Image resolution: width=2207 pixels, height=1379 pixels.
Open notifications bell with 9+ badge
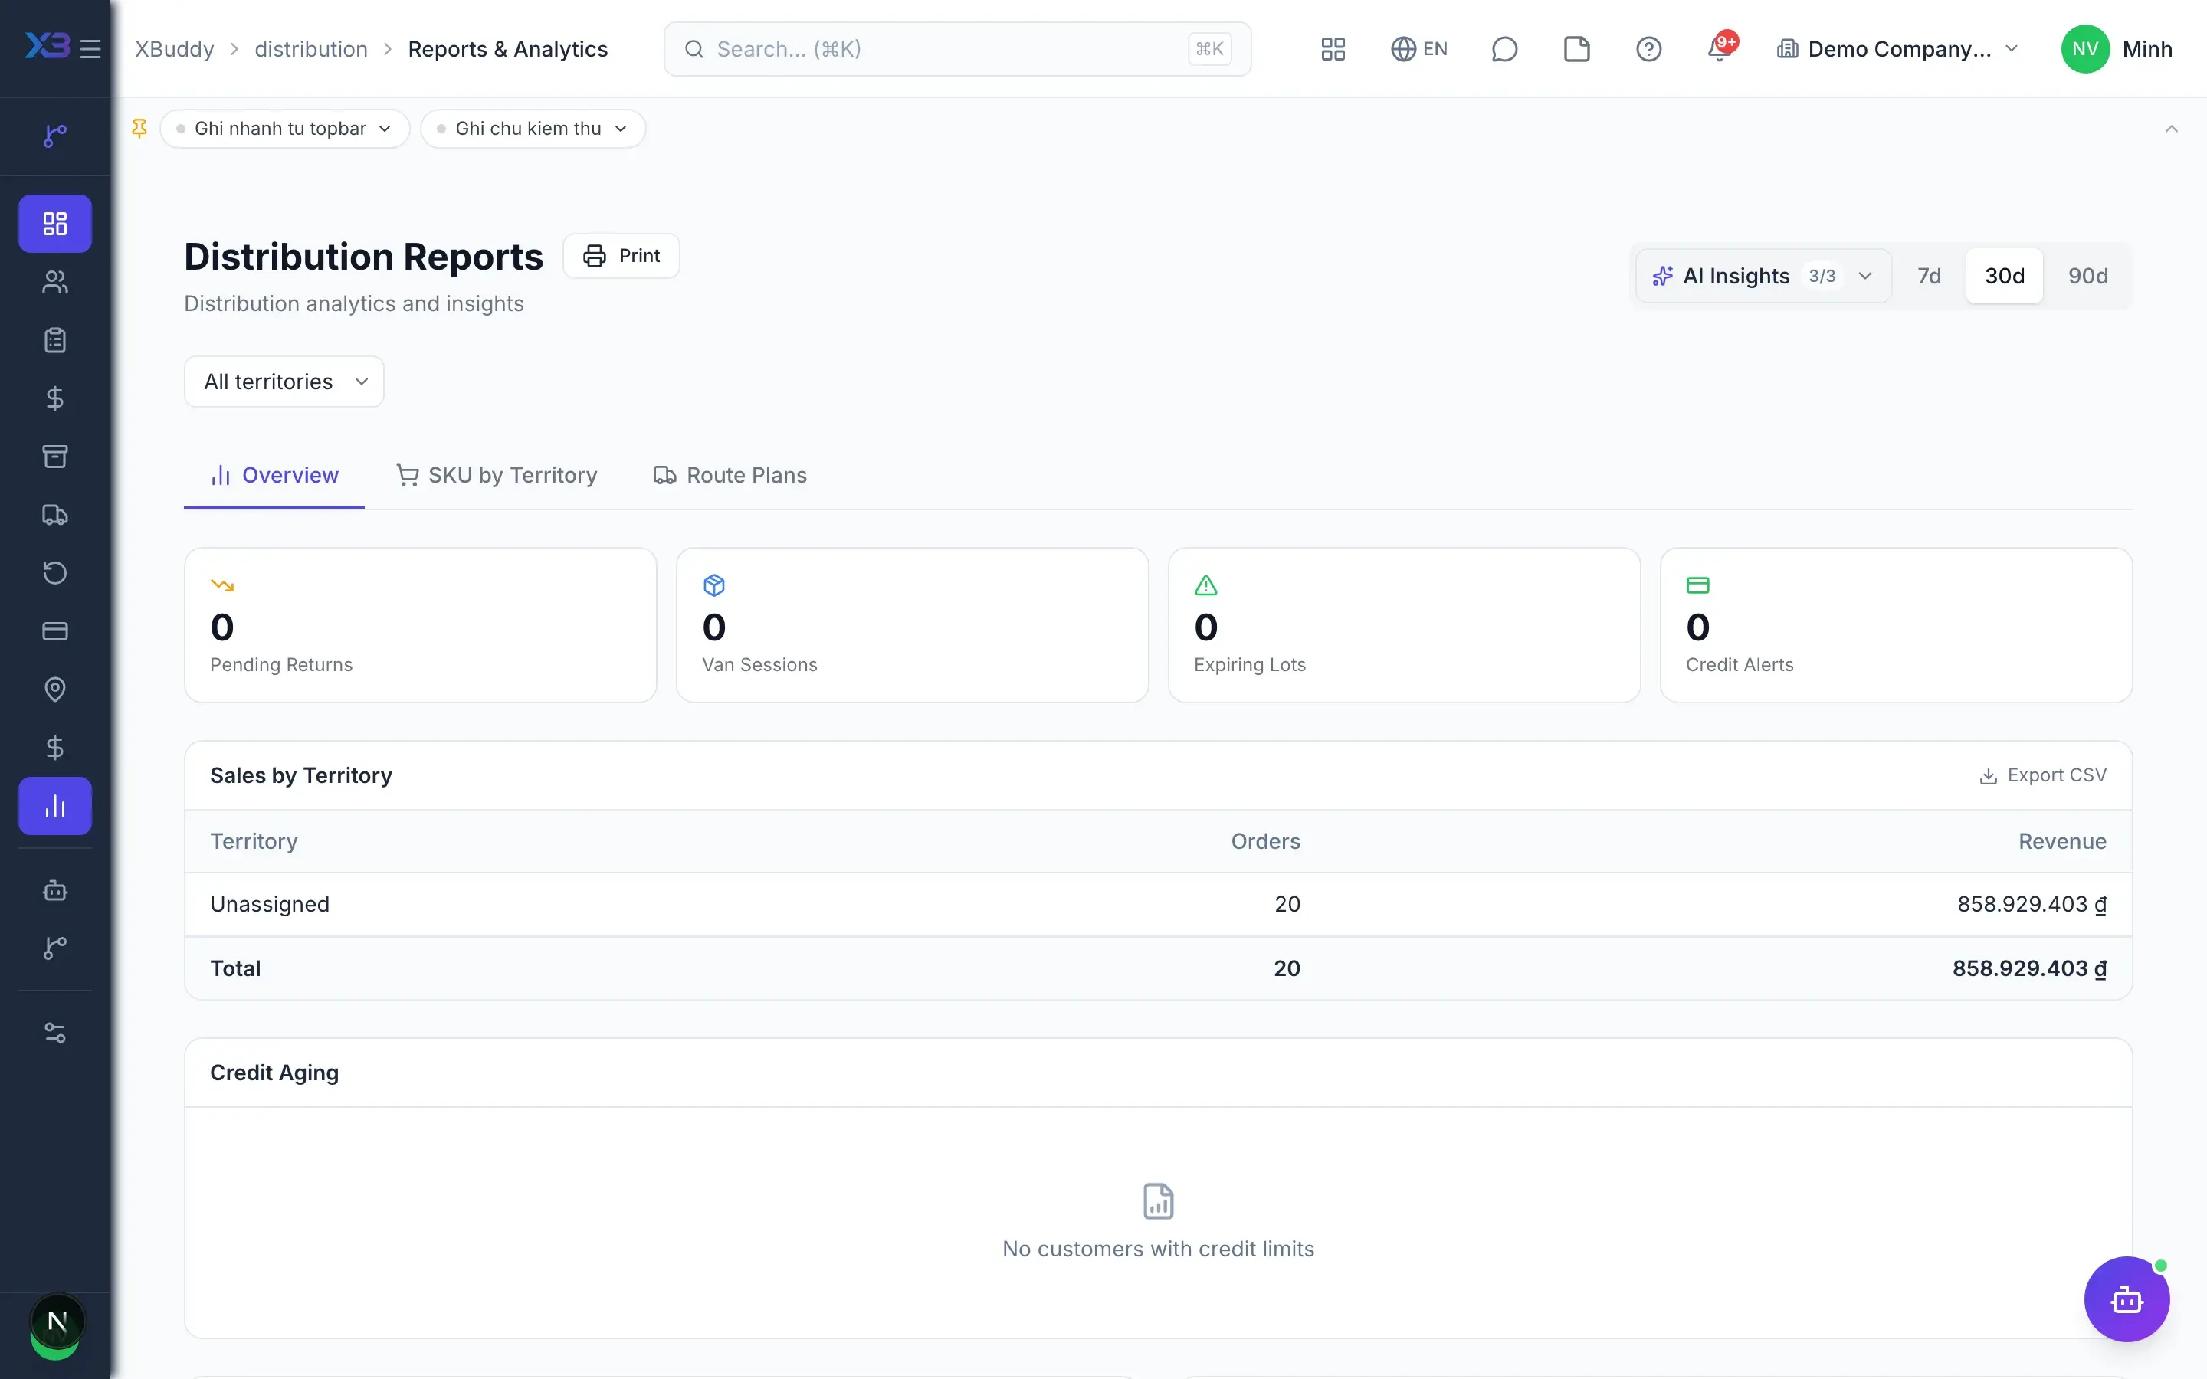[1721, 48]
